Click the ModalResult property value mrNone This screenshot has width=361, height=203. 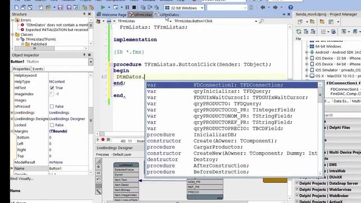click(68, 162)
